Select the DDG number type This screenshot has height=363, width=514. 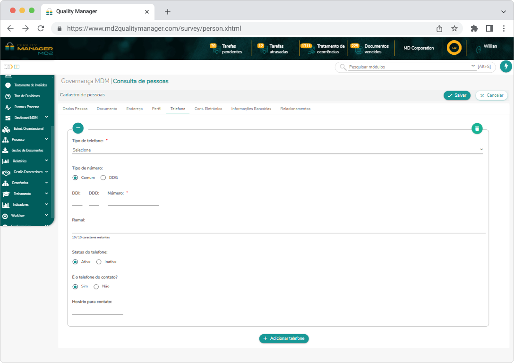click(103, 177)
